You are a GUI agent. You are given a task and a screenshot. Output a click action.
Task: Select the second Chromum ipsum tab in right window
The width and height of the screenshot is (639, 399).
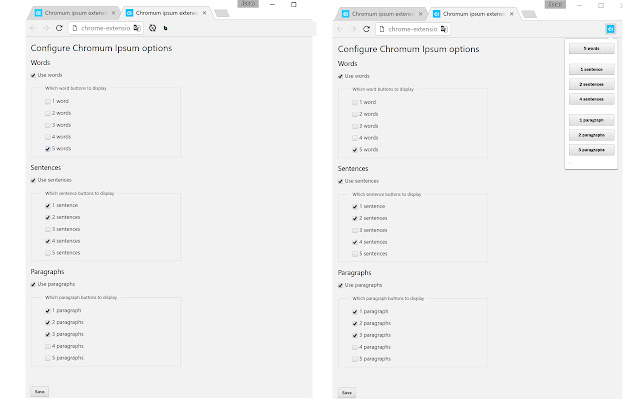[472, 14]
